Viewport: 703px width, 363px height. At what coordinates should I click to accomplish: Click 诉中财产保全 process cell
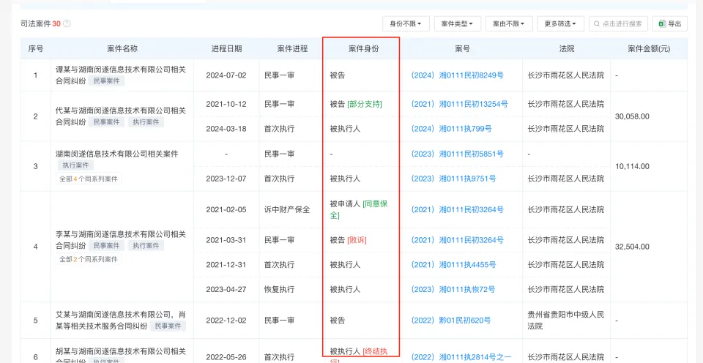click(x=287, y=209)
